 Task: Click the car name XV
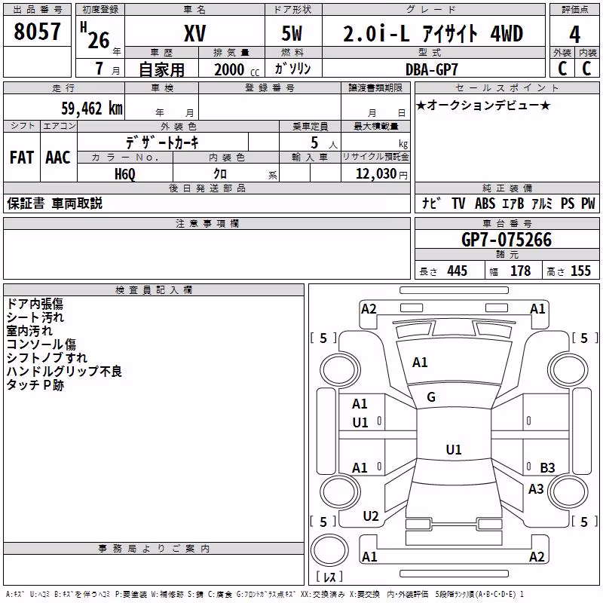194,33
